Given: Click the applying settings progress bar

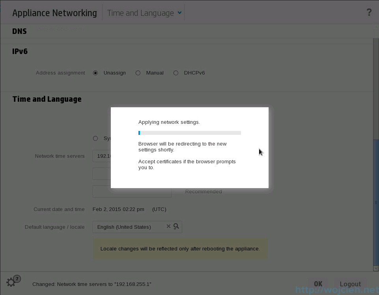Looking at the screenshot, I should click(189, 133).
